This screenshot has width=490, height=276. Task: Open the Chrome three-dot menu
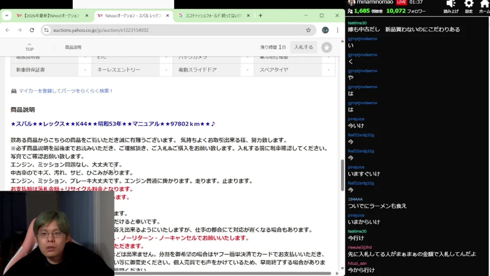pyautogui.click(x=337, y=30)
